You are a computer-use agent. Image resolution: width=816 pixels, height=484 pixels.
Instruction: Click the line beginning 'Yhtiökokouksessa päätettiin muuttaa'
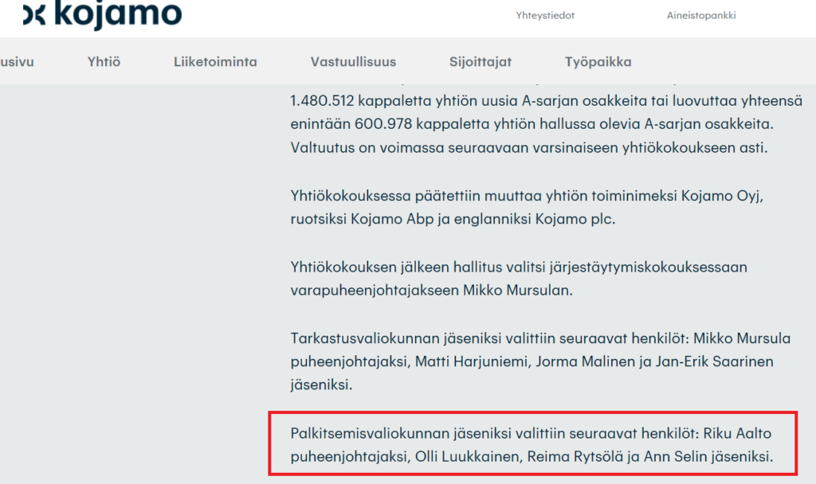527,196
